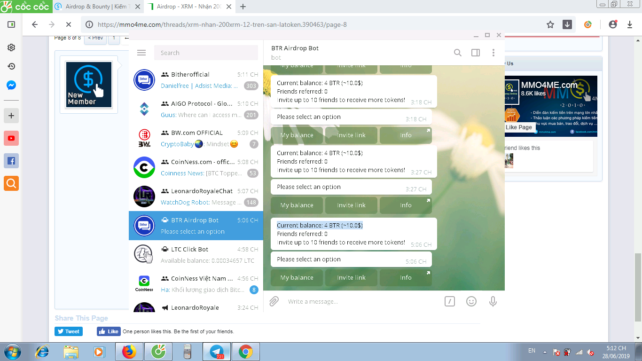
Task: Click the MMO4ME.com page title link
Action: click(549, 85)
